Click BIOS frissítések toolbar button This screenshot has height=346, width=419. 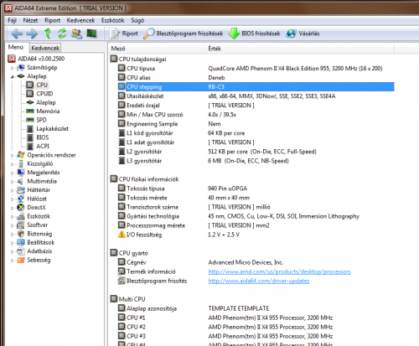(x=254, y=34)
